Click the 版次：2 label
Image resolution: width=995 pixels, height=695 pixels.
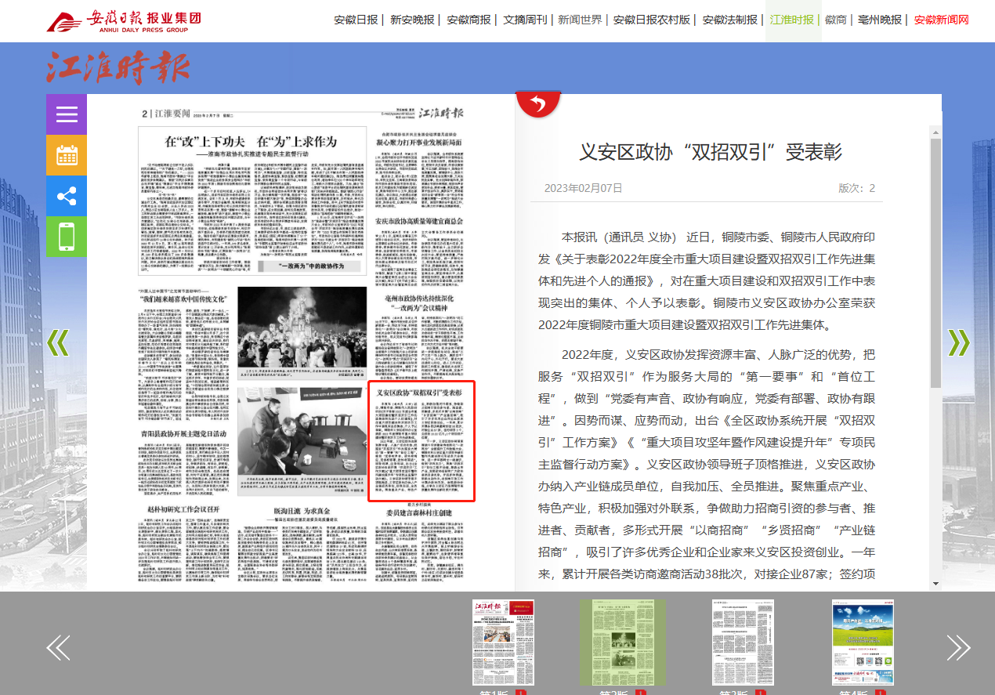(x=857, y=188)
